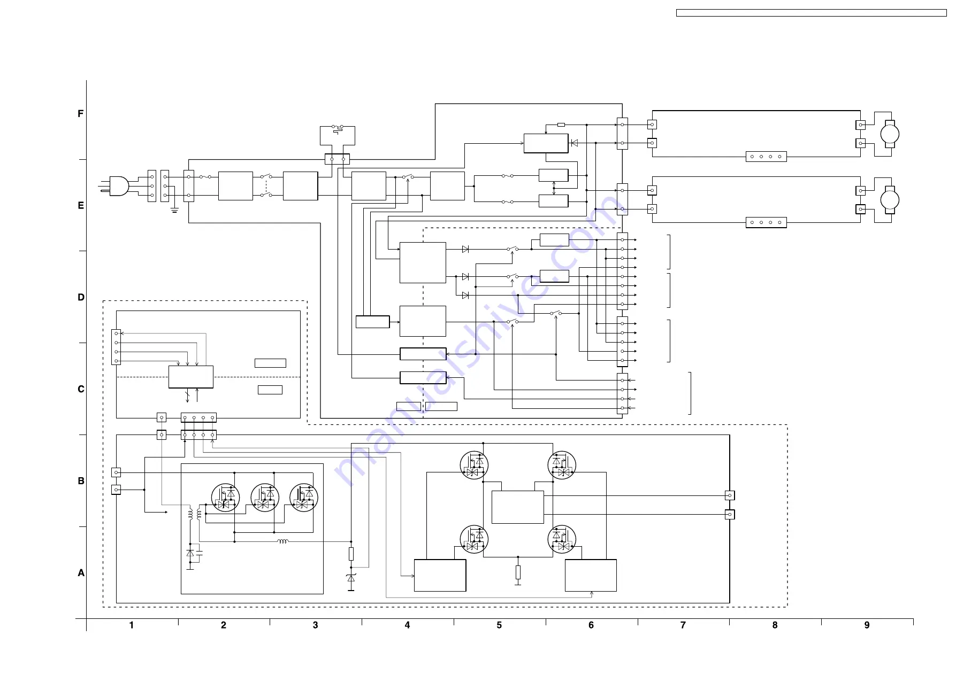956x675 pixels.
Task: Click the fuse symbol after the AC input connector
Action: coord(205,177)
